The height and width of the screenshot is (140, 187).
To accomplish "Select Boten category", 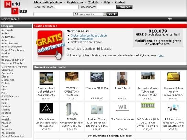I will [5, 57].
